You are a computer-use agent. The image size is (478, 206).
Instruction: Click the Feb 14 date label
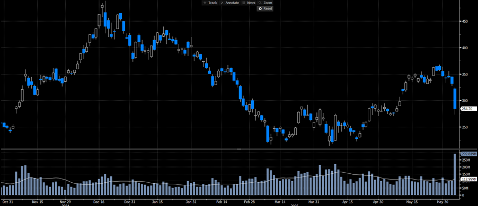pos(222,201)
